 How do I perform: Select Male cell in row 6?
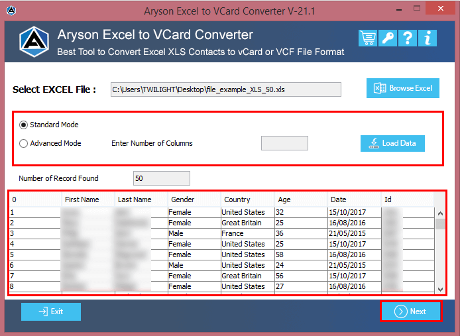click(194, 265)
